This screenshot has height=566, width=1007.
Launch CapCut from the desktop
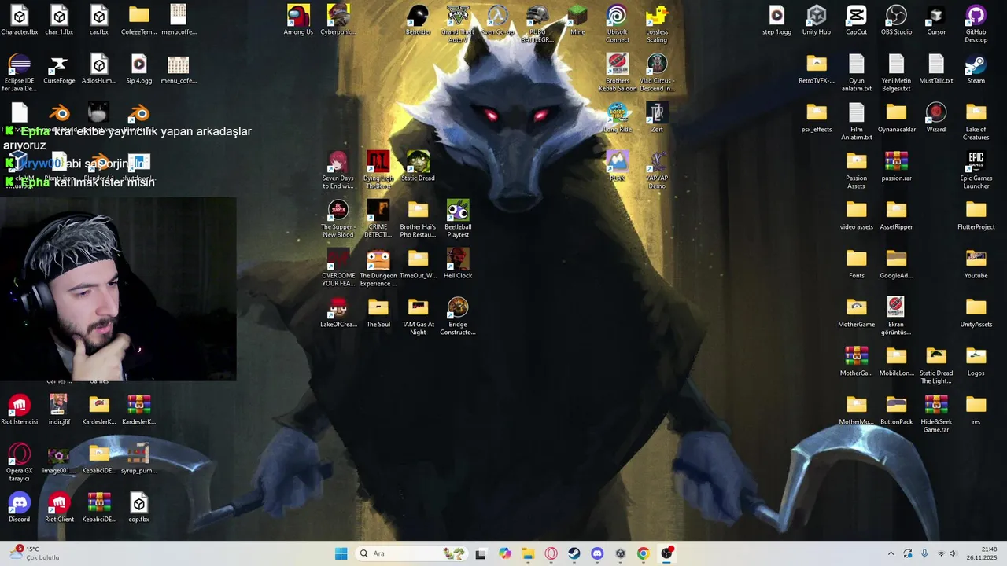tap(856, 20)
